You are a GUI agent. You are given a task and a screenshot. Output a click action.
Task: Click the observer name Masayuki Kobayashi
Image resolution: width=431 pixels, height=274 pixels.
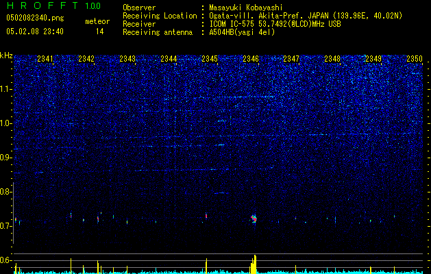(246, 8)
